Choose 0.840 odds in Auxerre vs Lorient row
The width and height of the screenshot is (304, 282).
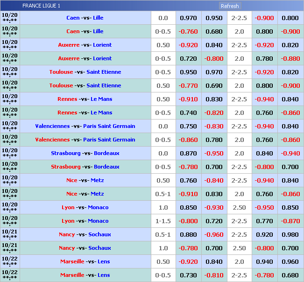coord(214,45)
